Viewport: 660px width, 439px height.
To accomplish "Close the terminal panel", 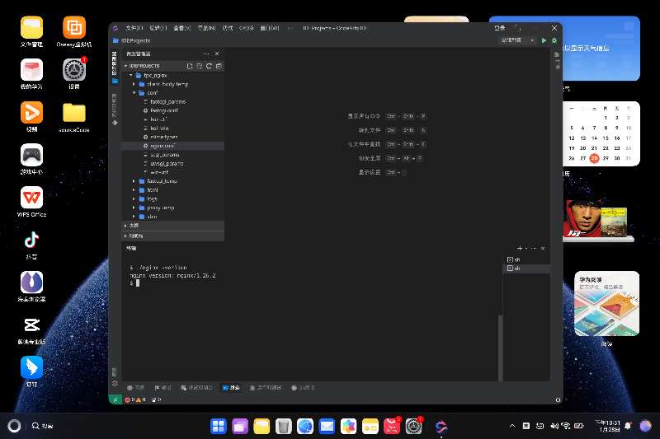I will coord(543,248).
